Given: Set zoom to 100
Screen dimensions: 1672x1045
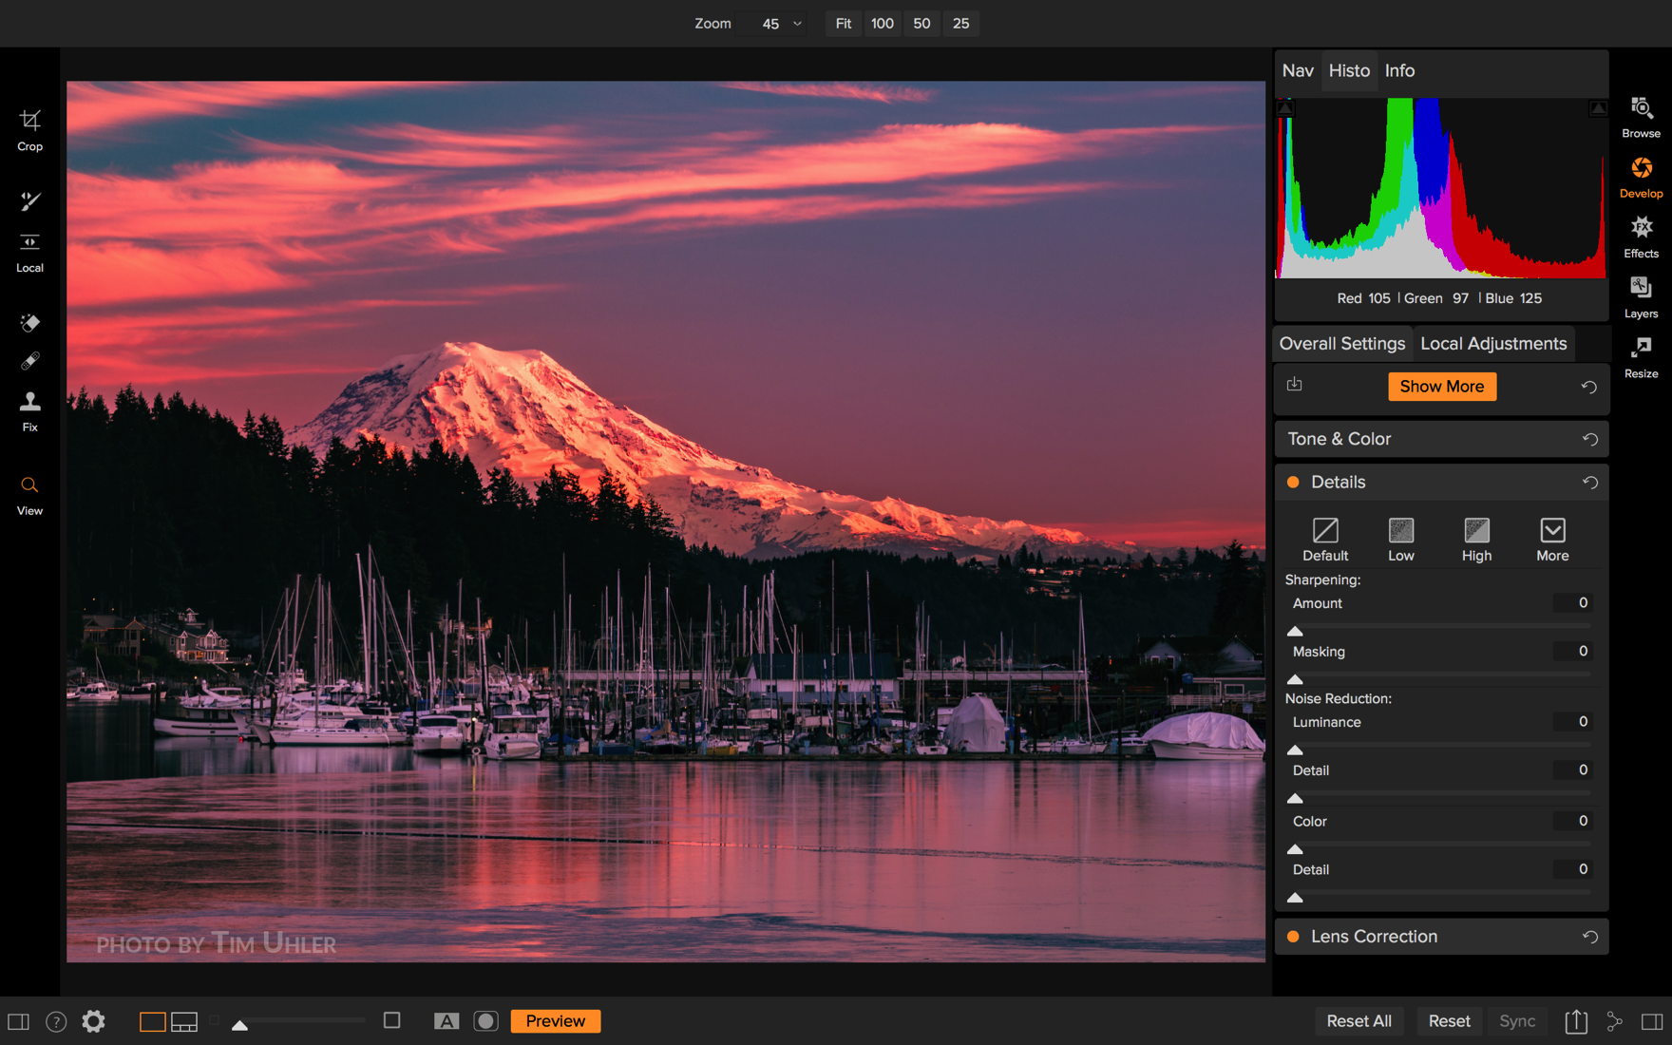Looking at the screenshot, I should tap(883, 24).
